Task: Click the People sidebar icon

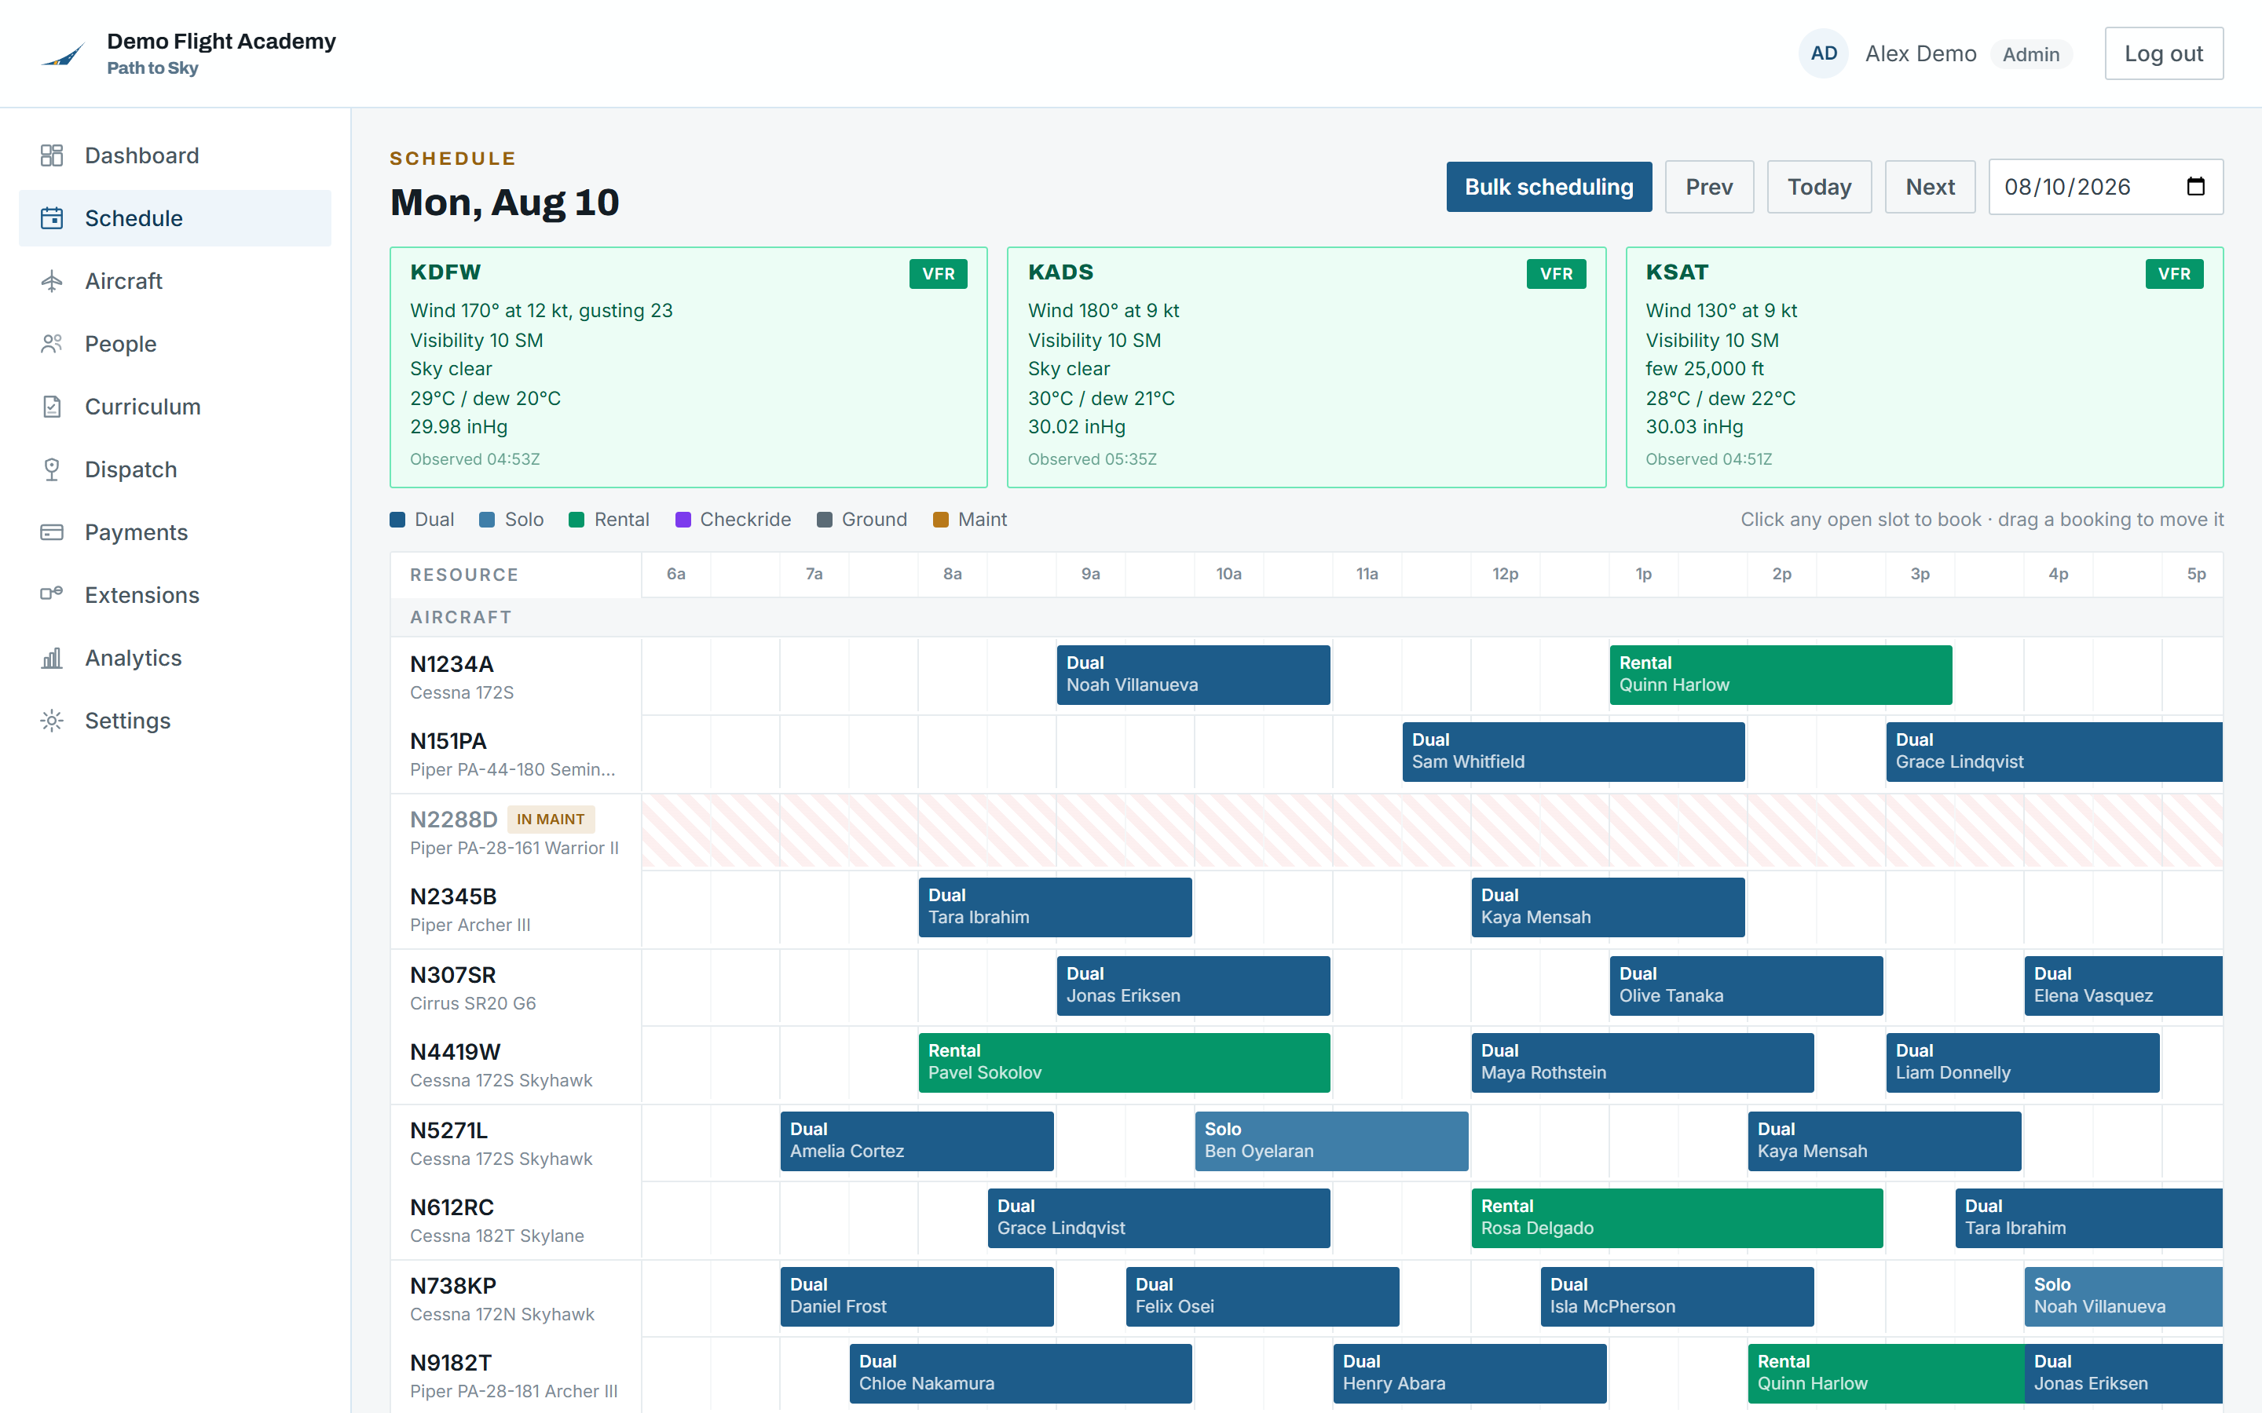Action: click(53, 343)
